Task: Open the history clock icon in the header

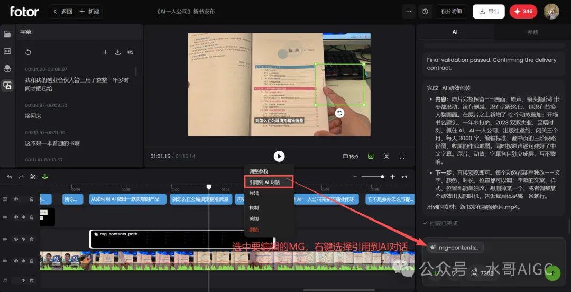Action: pos(425,11)
